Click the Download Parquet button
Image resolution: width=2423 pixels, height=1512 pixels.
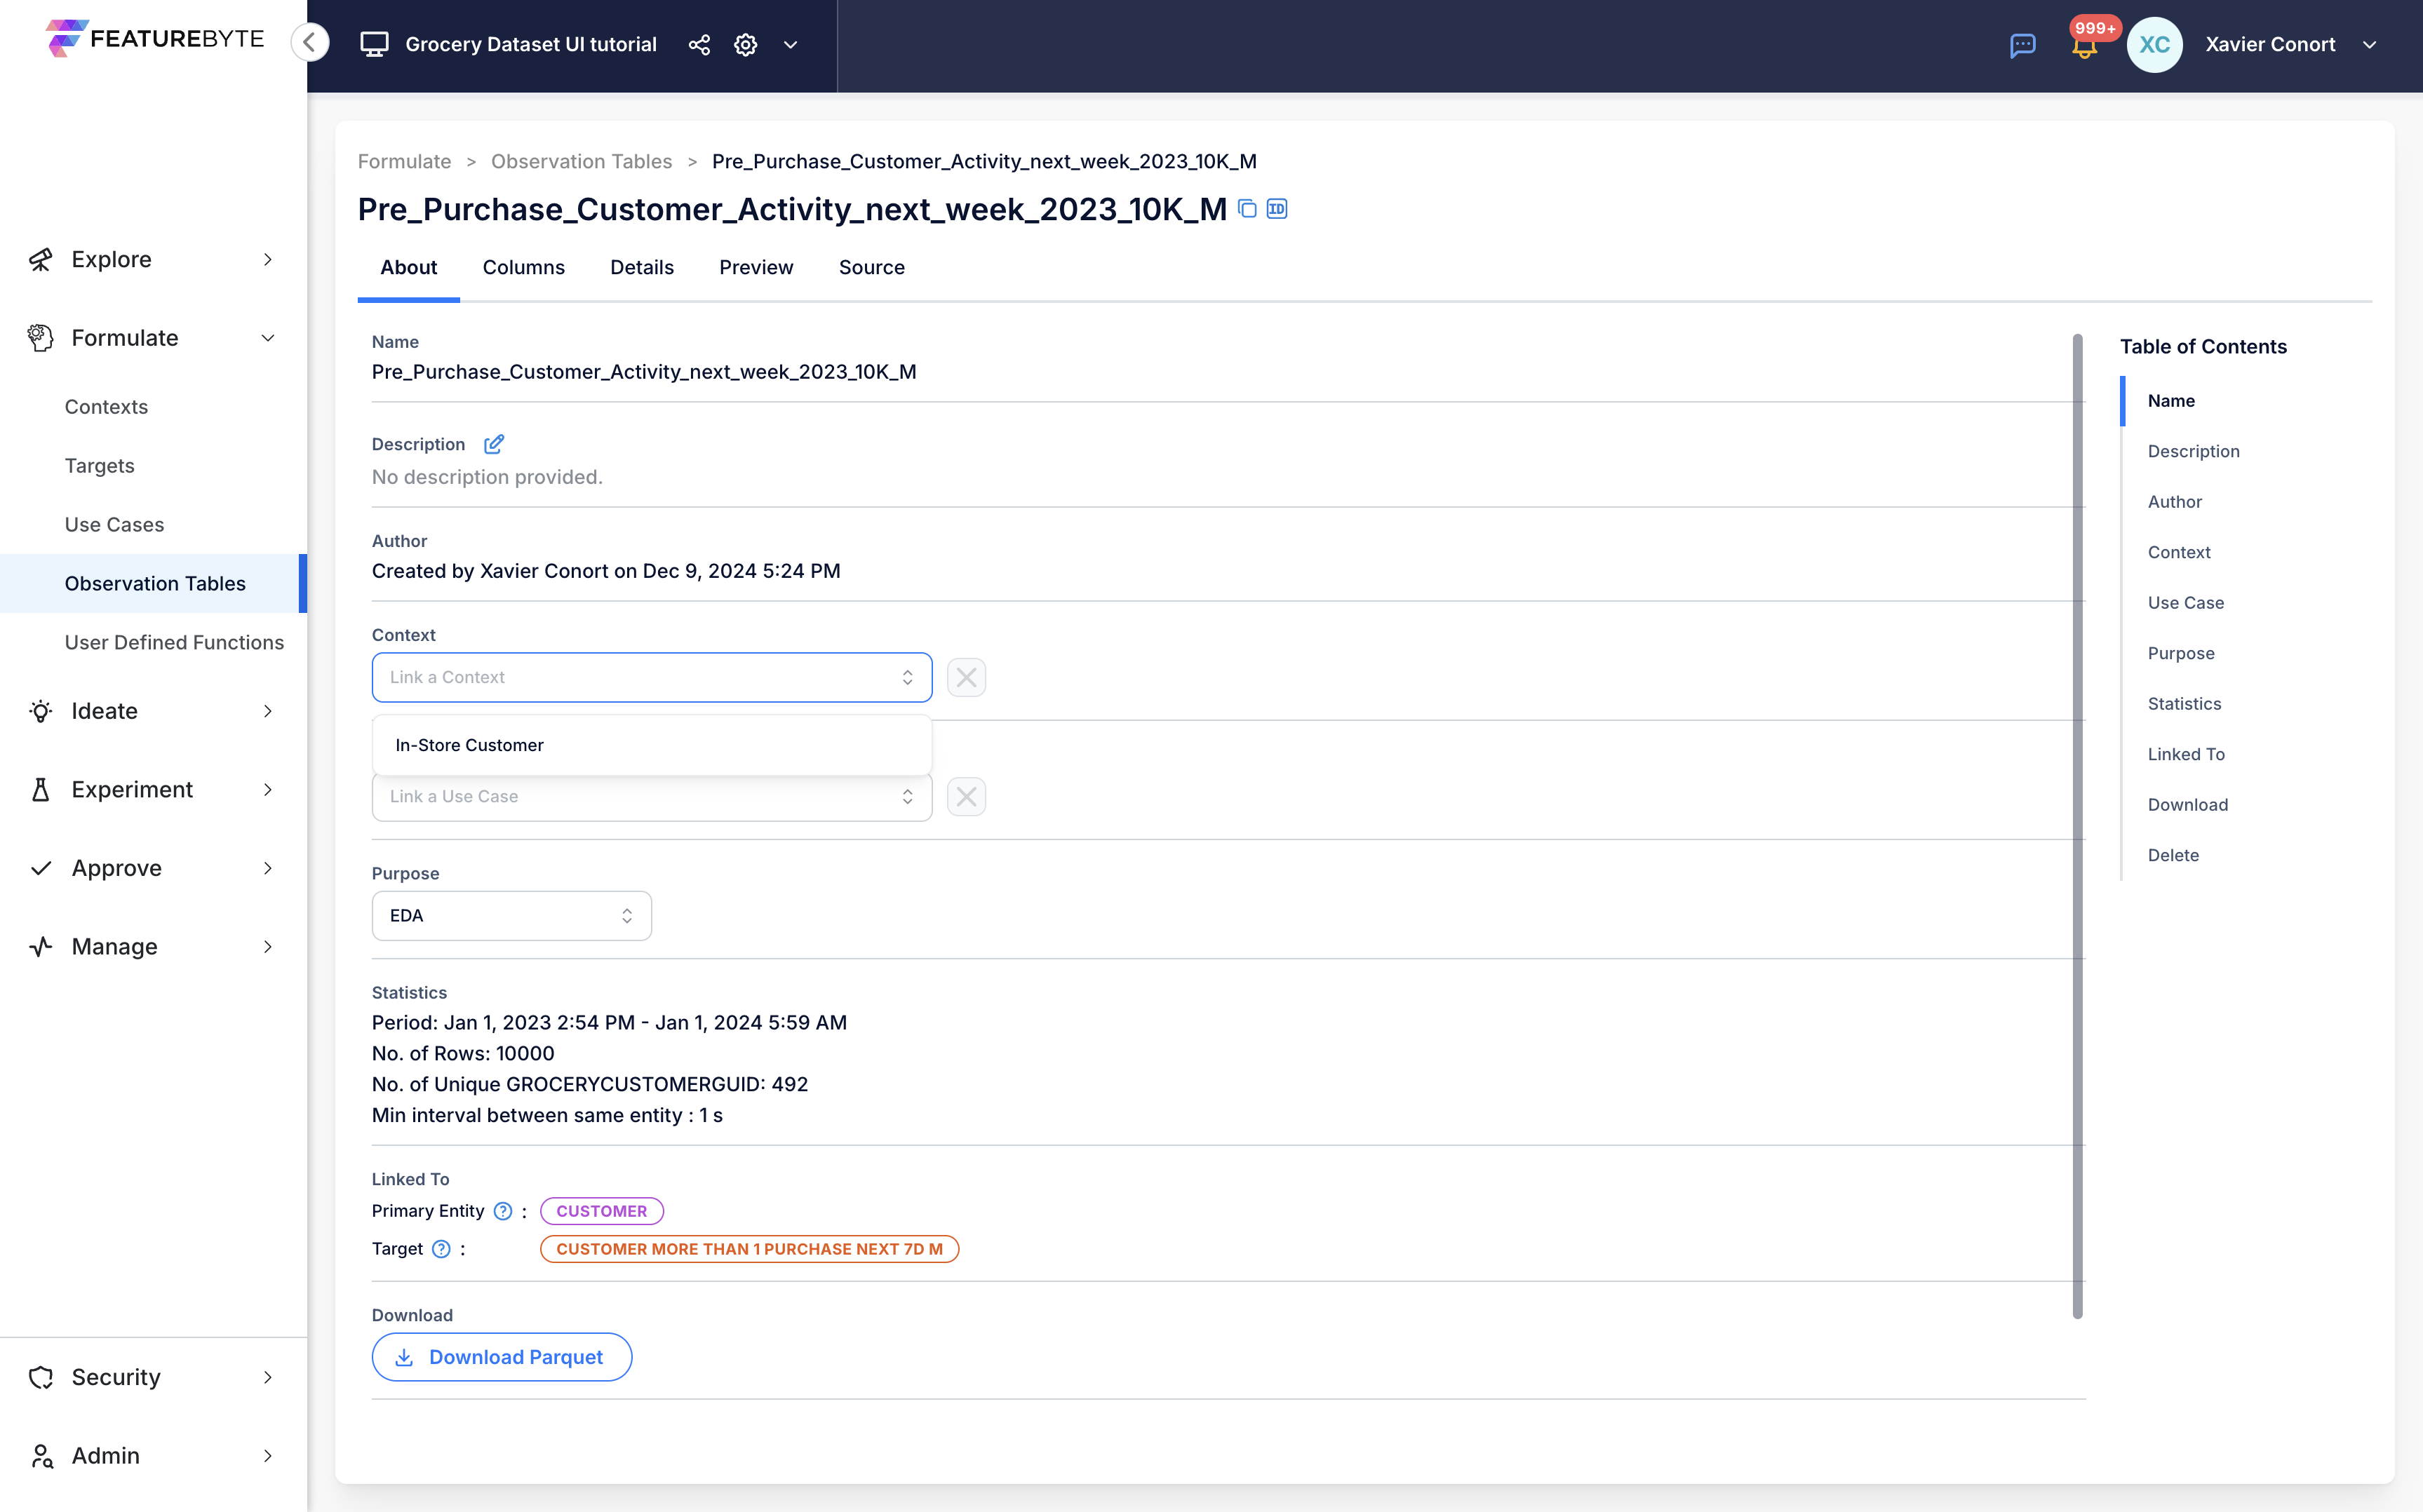point(501,1357)
